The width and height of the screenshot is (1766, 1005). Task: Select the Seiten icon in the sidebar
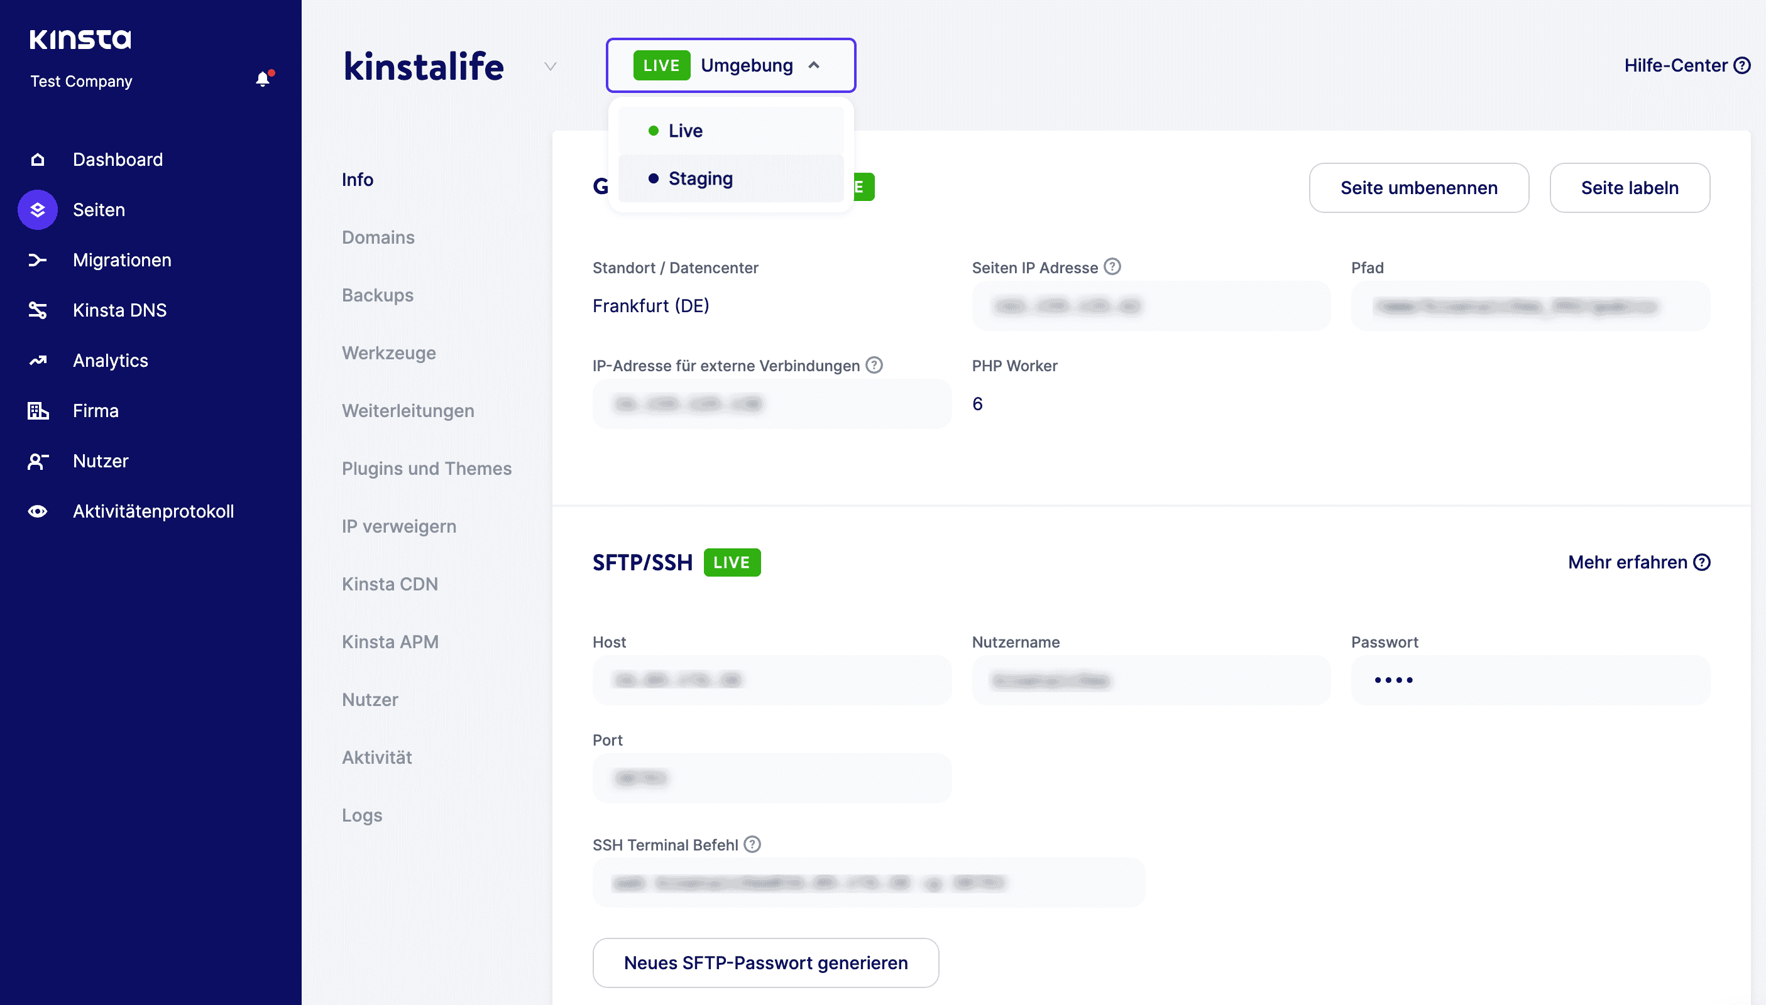(37, 209)
